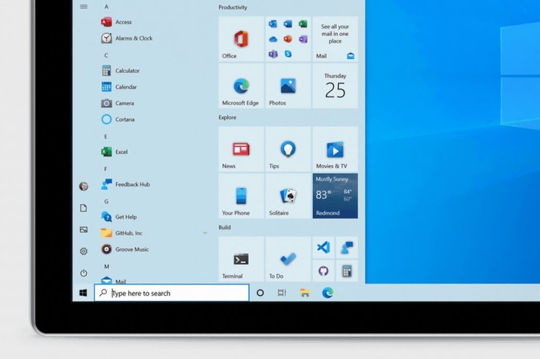Open the Your Phone tile
The height and width of the screenshot is (359, 540).
pos(241,197)
